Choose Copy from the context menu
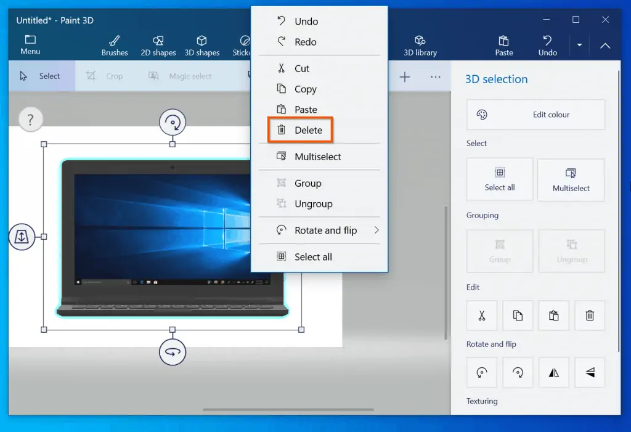The width and height of the screenshot is (631, 432). click(x=305, y=89)
